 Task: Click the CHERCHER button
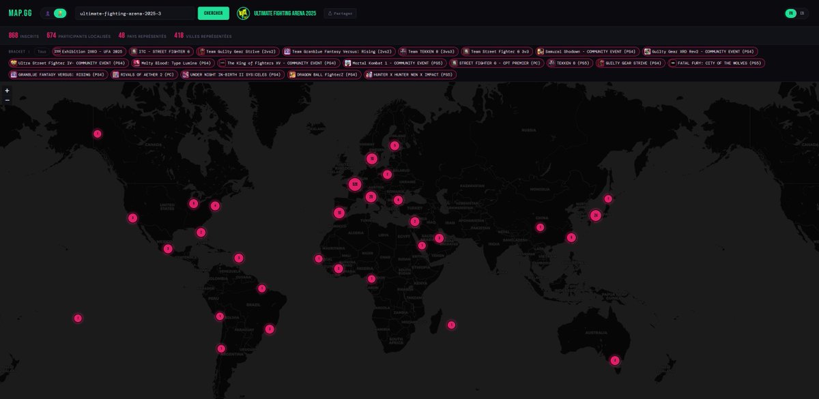click(214, 13)
